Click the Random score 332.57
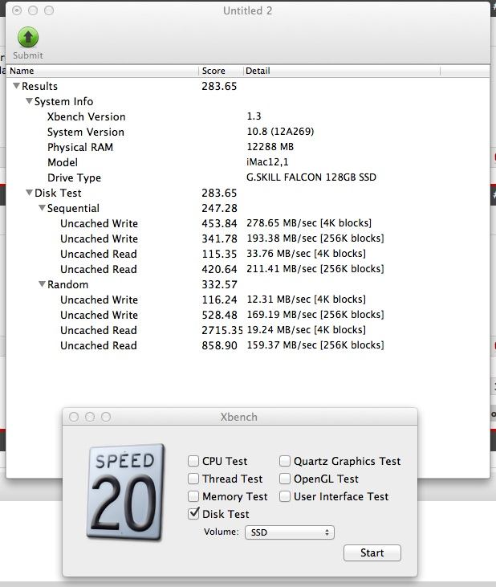This screenshot has width=496, height=587. pyautogui.click(x=219, y=284)
